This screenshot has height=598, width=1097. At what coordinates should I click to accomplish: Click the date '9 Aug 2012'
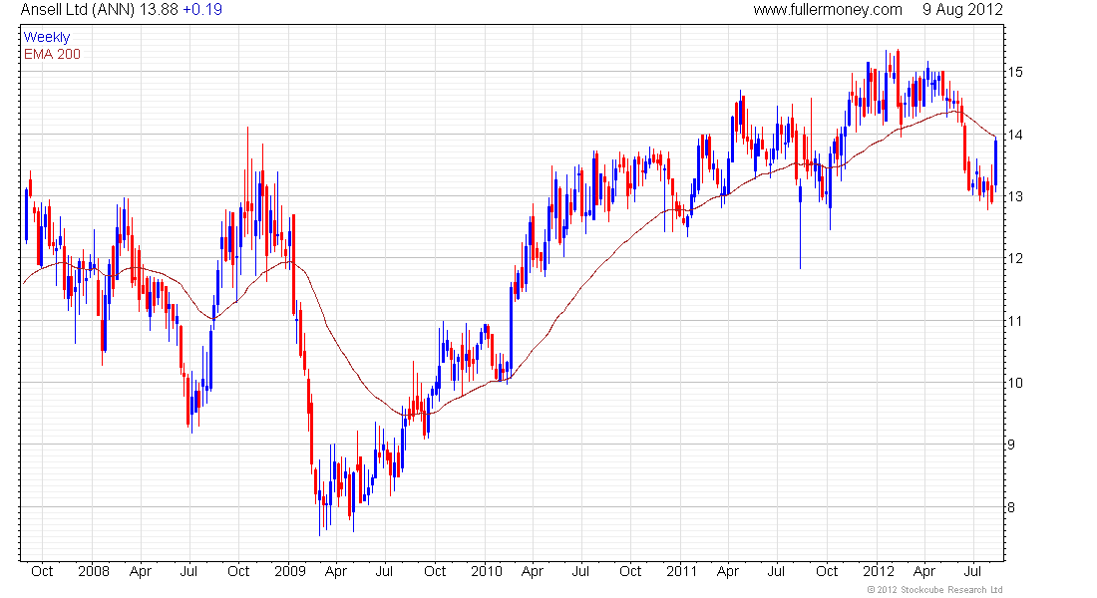[x=962, y=10]
